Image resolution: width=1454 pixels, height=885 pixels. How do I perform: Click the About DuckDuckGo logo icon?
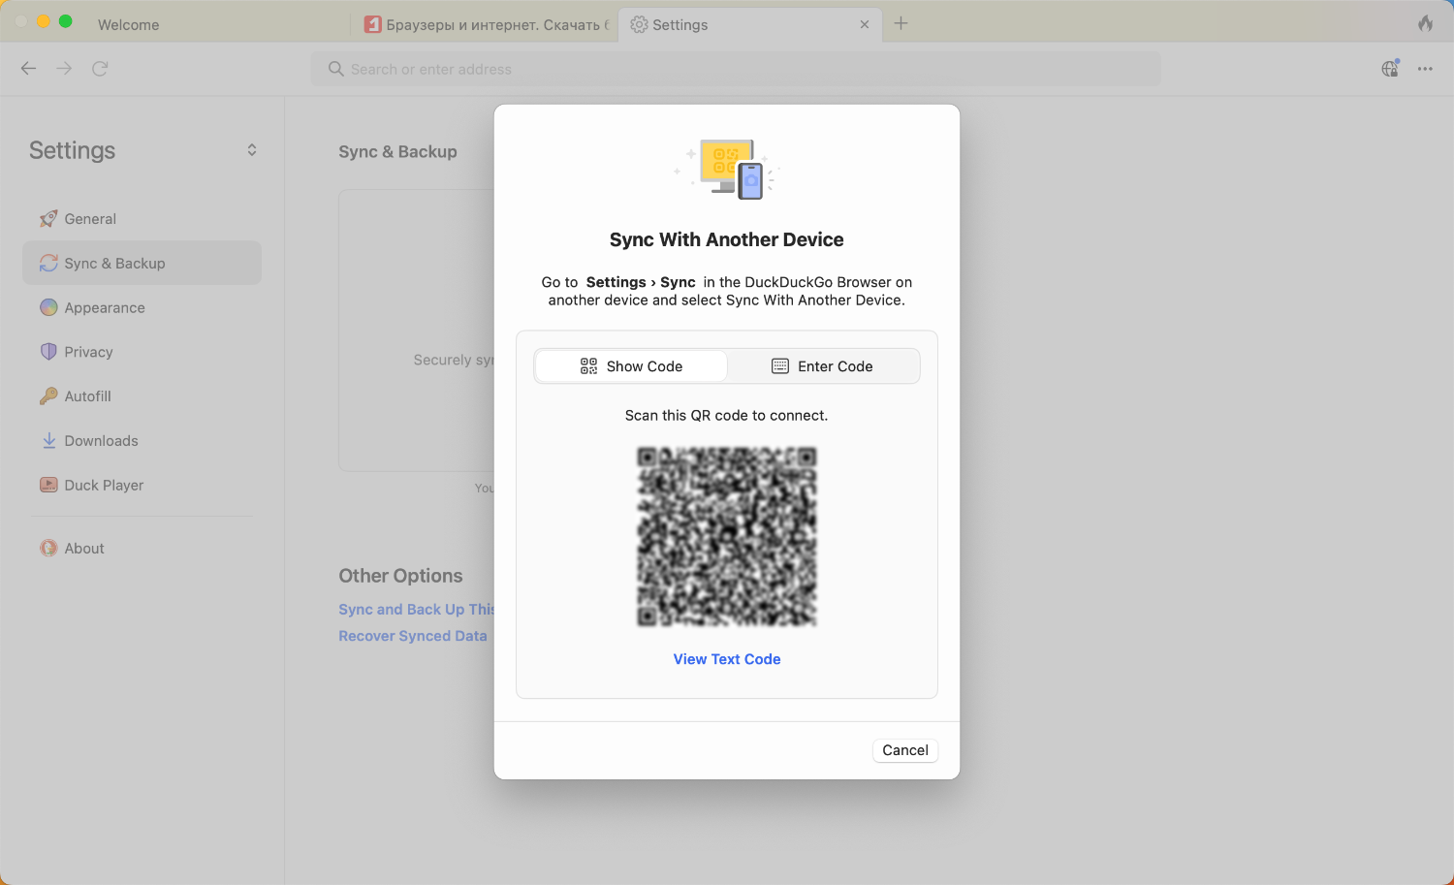click(x=48, y=549)
